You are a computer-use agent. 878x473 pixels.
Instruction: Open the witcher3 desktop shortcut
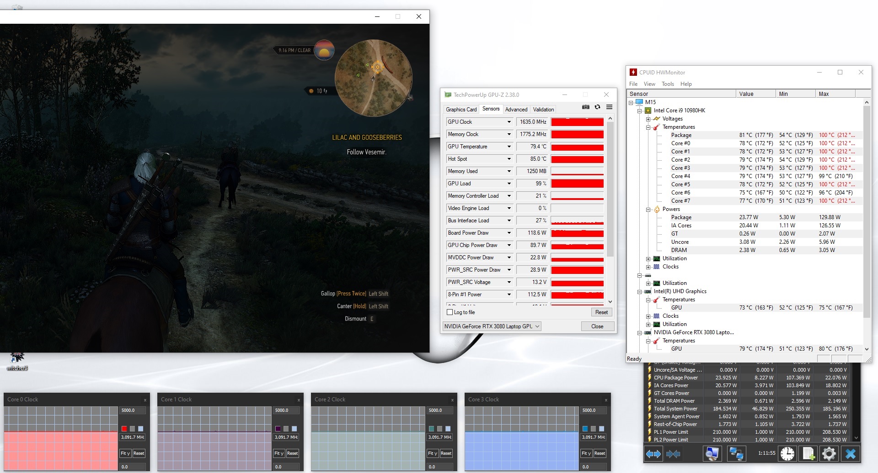tap(17, 361)
